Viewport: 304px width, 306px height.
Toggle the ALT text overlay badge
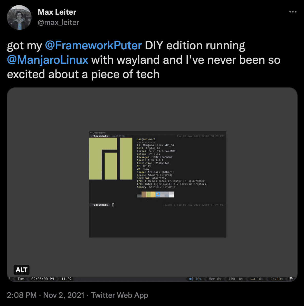[22, 270]
